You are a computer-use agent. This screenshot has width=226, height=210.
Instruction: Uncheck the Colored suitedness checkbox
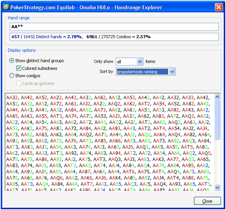click(x=19, y=68)
